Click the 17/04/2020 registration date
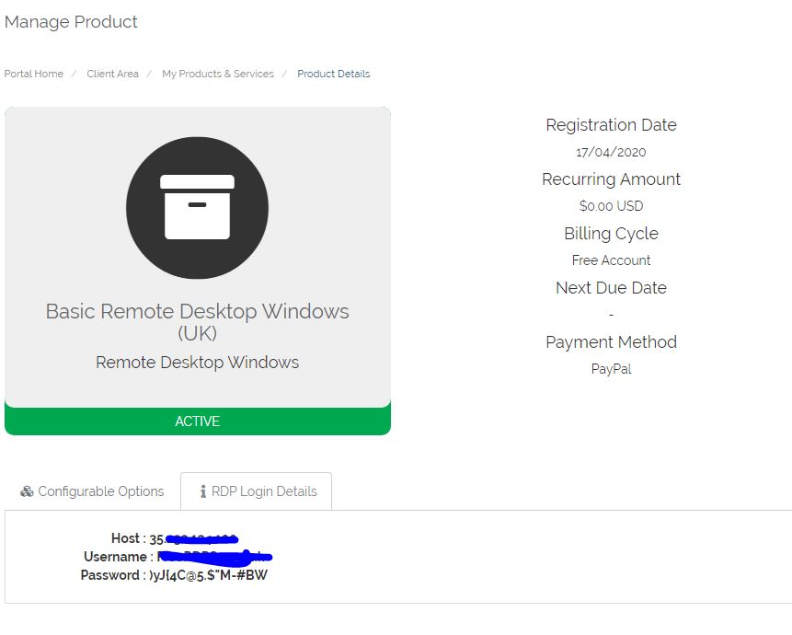 (611, 152)
